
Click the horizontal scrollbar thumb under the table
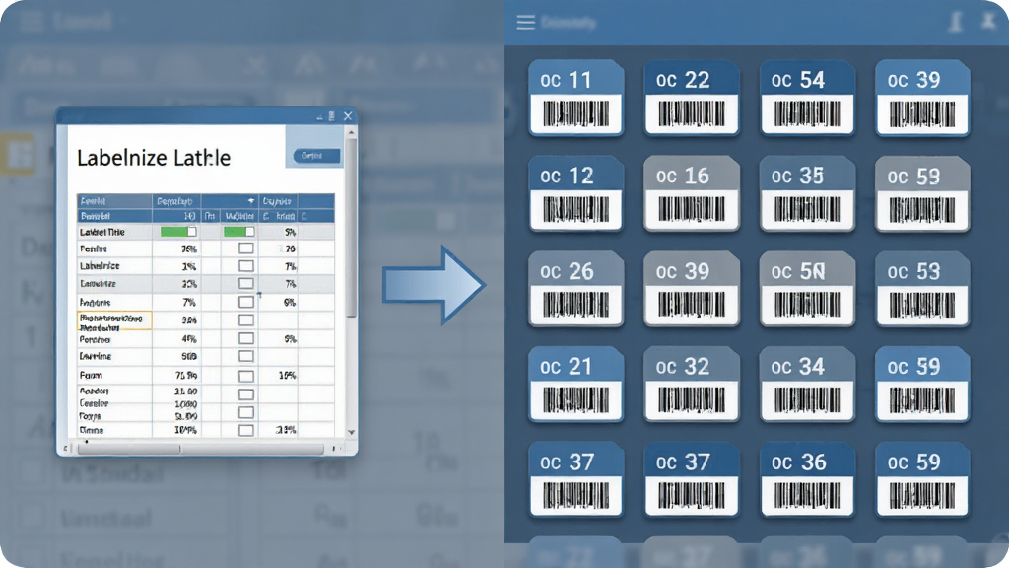tap(129, 449)
